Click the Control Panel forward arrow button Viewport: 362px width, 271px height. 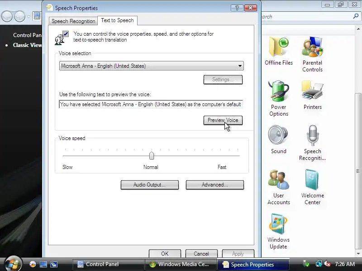click(20, 16)
